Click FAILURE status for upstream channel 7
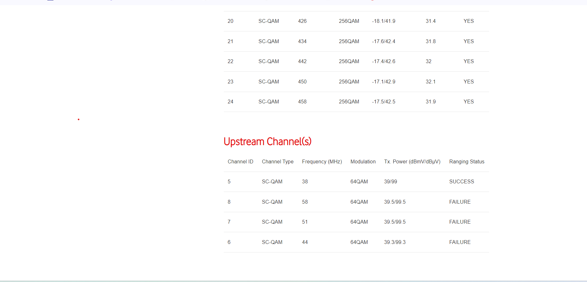Screen dimensions: 587x282 (460, 222)
